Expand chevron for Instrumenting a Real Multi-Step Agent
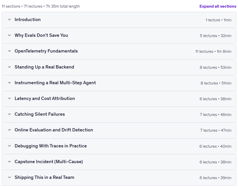This screenshot has width=238, height=188. [x=9, y=83]
